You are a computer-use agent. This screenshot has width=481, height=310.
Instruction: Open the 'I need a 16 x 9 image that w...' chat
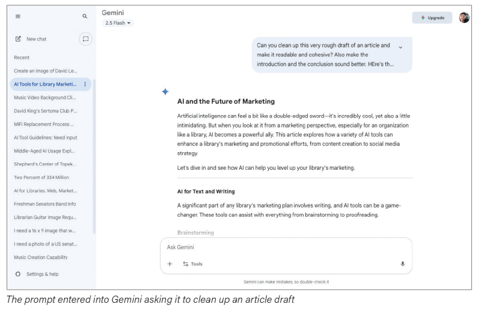coord(44,231)
